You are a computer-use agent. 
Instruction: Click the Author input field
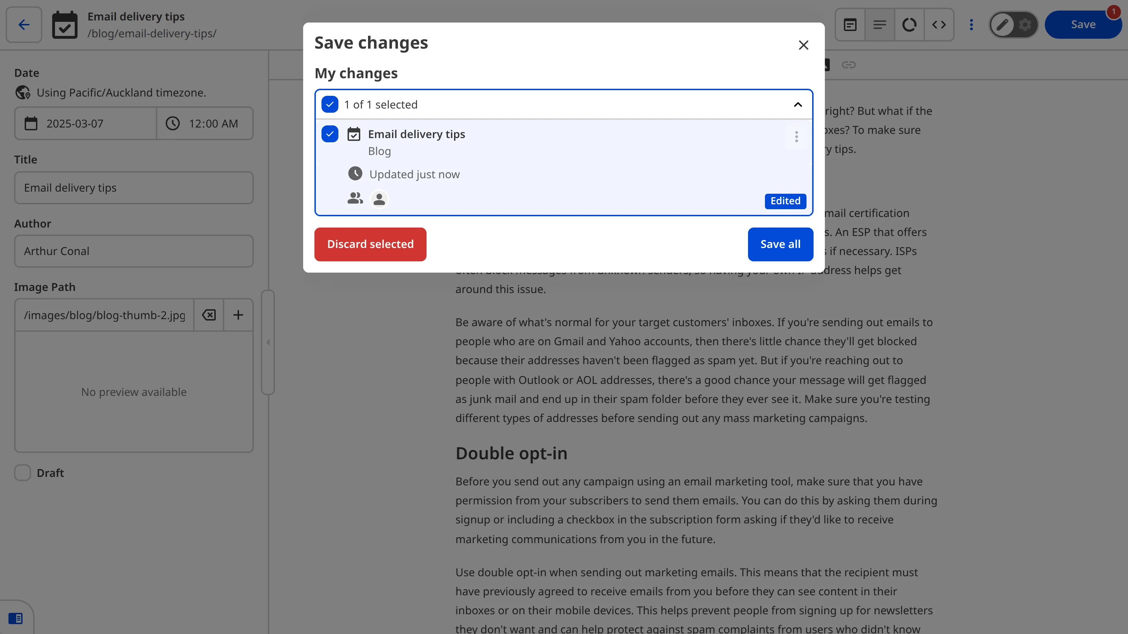click(x=134, y=251)
